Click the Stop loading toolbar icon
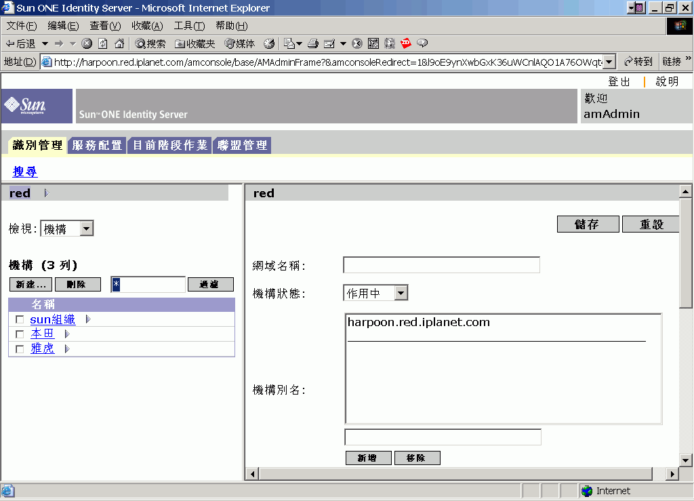The image size is (694, 501). 87,43
